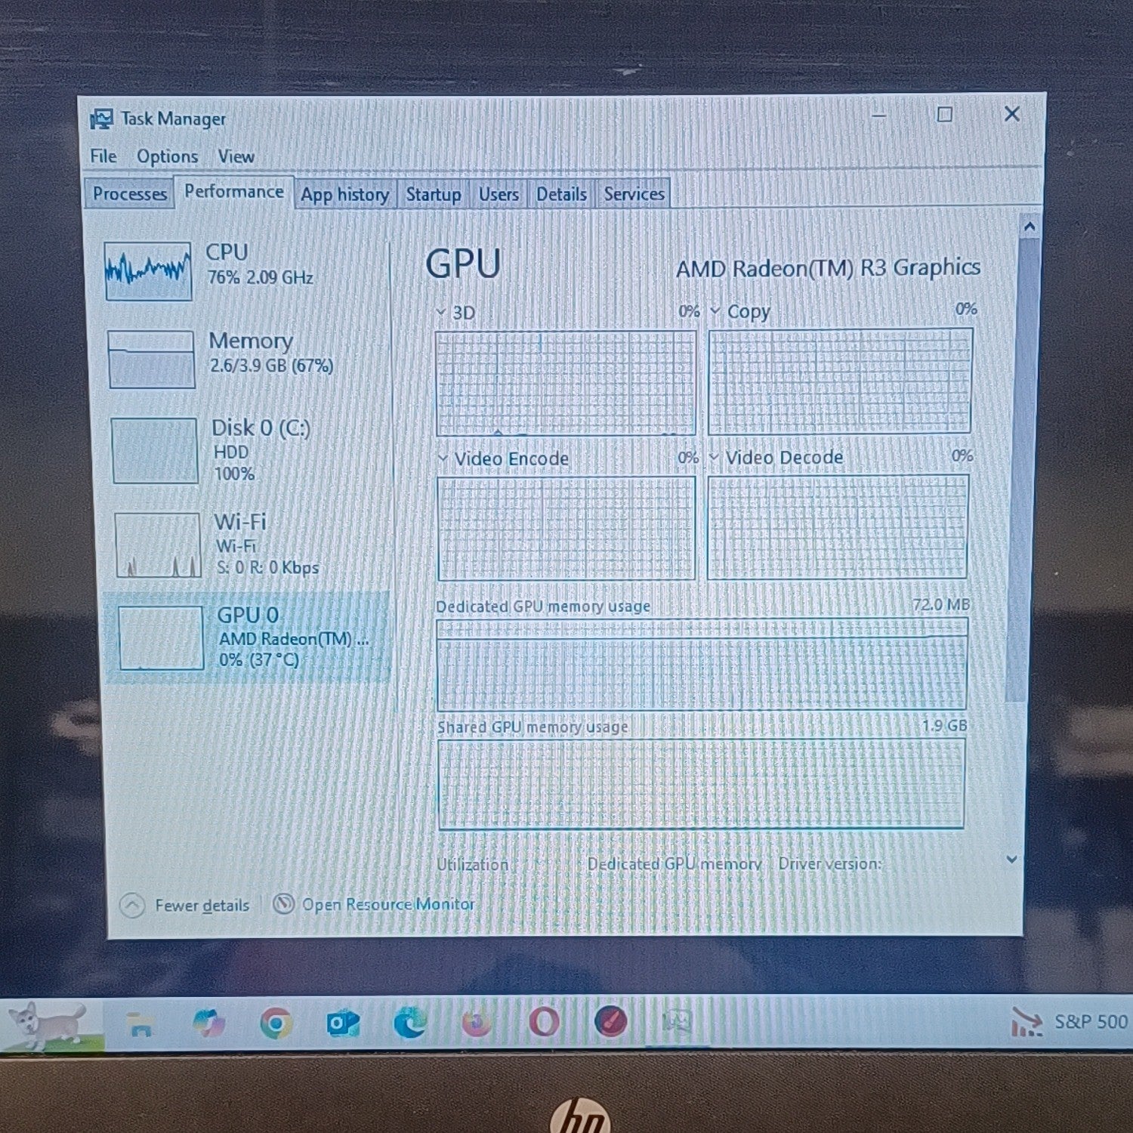
Task: Launch Copilot from the taskbar
Action: [x=208, y=1023]
